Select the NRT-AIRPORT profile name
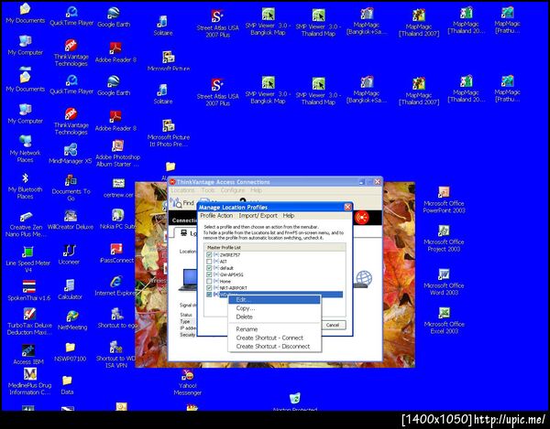The width and height of the screenshot is (550, 429). click(233, 288)
